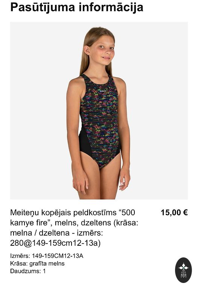Click the quantity value 1
Screen dimensions: 198x289
click(x=44, y=271)
